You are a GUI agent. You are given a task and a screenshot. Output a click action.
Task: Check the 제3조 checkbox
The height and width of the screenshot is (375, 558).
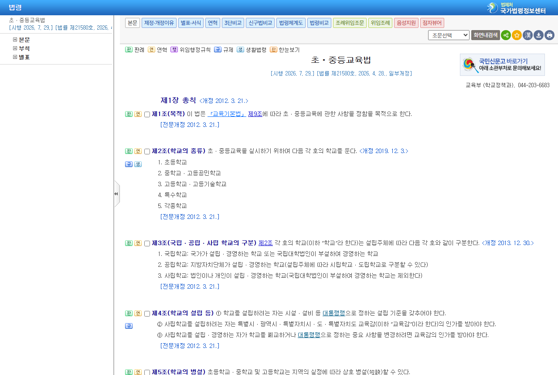[x=147, y=244]
